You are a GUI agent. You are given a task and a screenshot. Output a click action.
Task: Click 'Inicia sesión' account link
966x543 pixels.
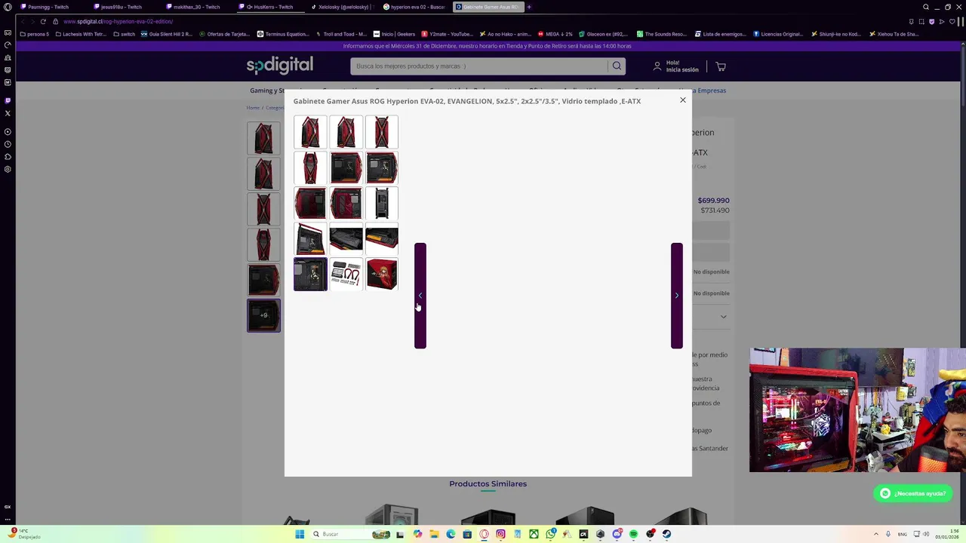(682, 69)
